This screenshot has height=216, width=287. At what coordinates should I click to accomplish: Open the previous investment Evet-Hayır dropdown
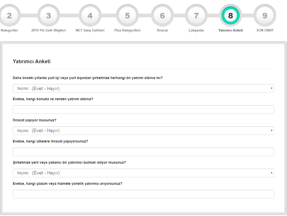point(143,88)
